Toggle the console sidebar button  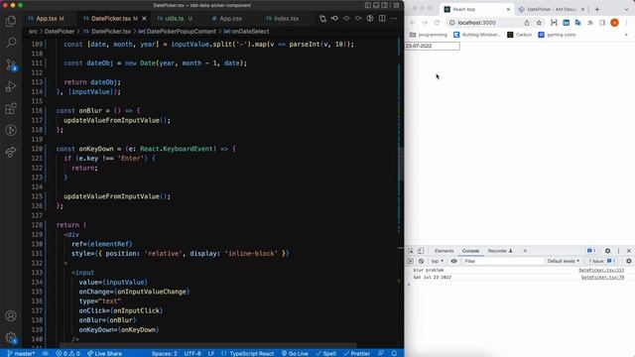pos(411,261)
